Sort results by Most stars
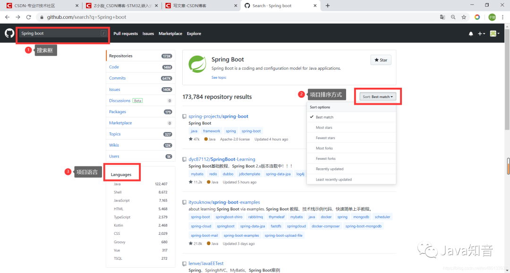Screen dimensions: 510x273 pos(351,128)
